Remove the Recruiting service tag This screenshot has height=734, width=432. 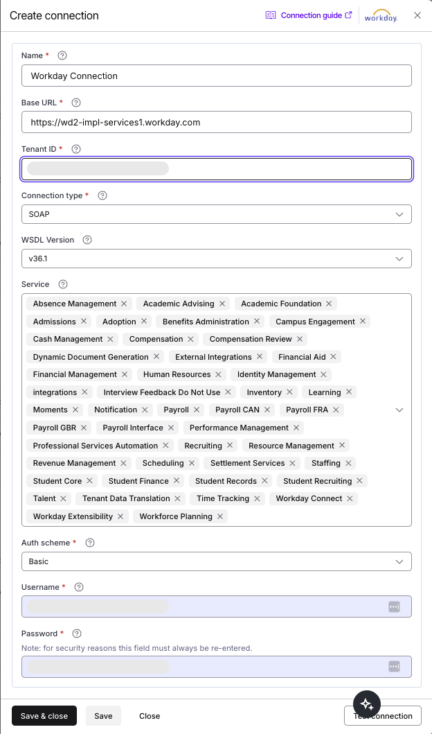click(x=230, y=446)
